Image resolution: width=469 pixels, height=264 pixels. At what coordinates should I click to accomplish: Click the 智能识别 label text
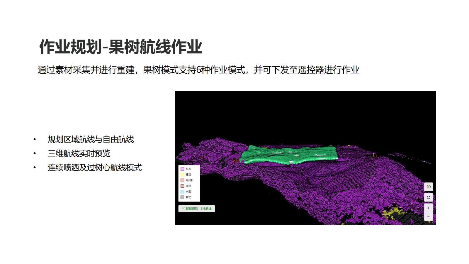pos(192,208)
